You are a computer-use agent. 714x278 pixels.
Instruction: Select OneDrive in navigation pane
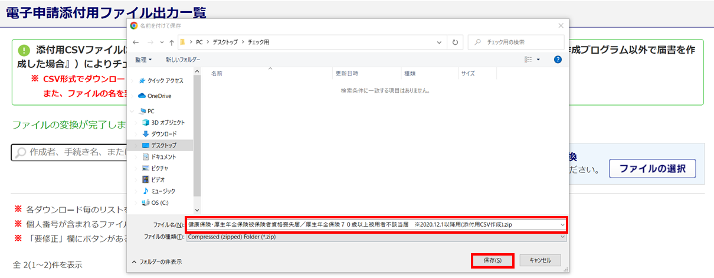[155, 96]
